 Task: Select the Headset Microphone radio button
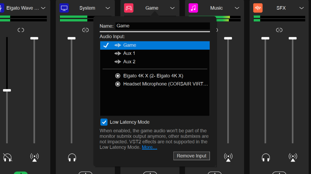pyautogui.click(x=118, y=84)
